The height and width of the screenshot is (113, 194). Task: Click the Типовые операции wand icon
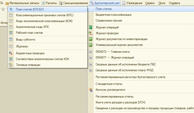click(11, 65)
